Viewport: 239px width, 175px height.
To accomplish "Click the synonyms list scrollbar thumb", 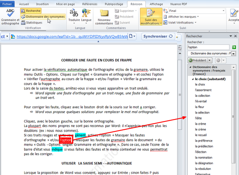I will coord(233,117).
